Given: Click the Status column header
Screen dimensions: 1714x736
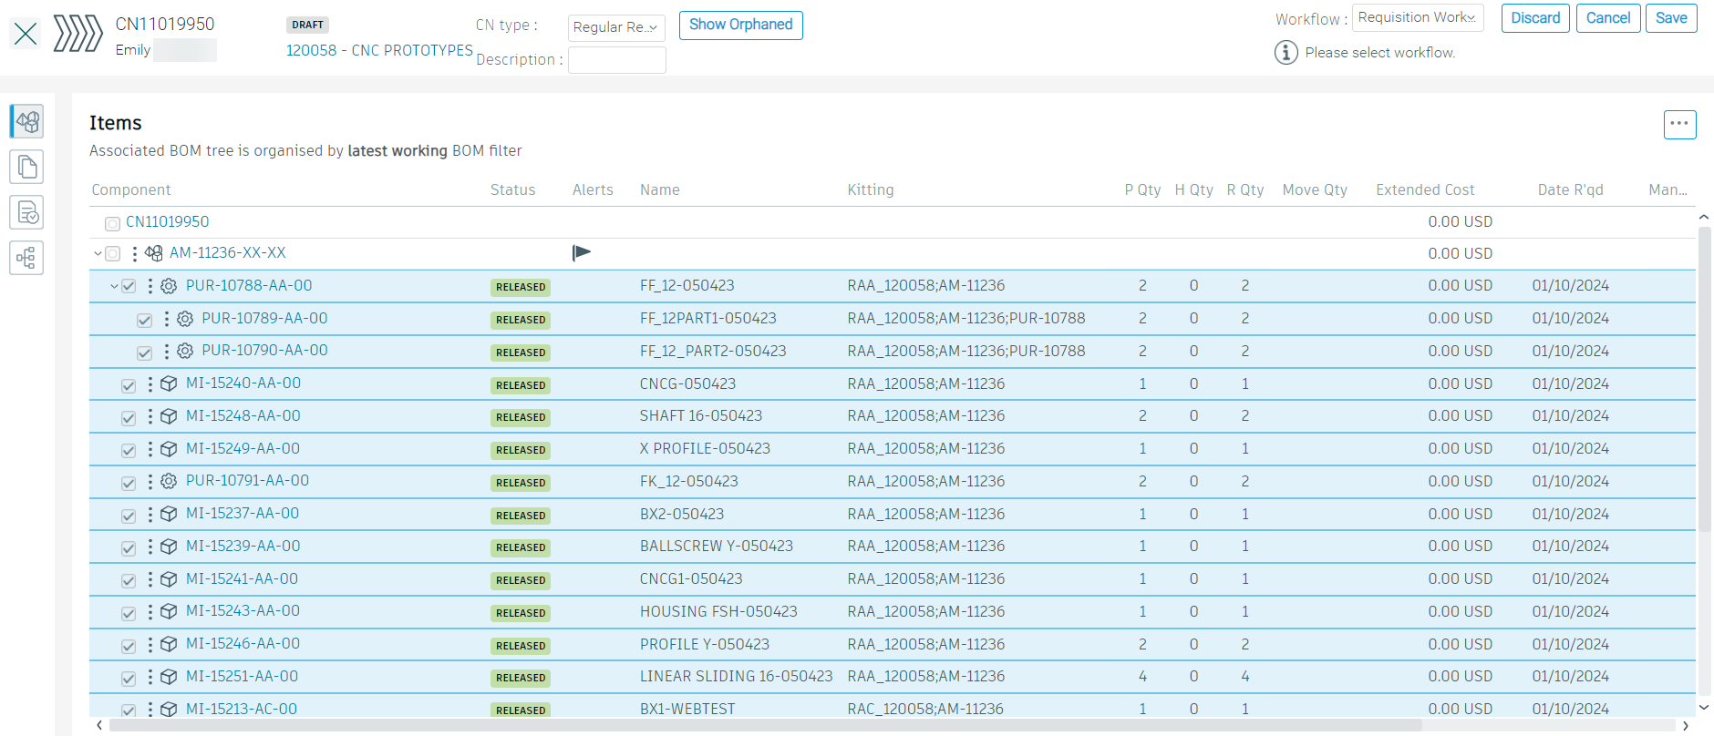Looking at the screenshot, I should click(512, 189).
